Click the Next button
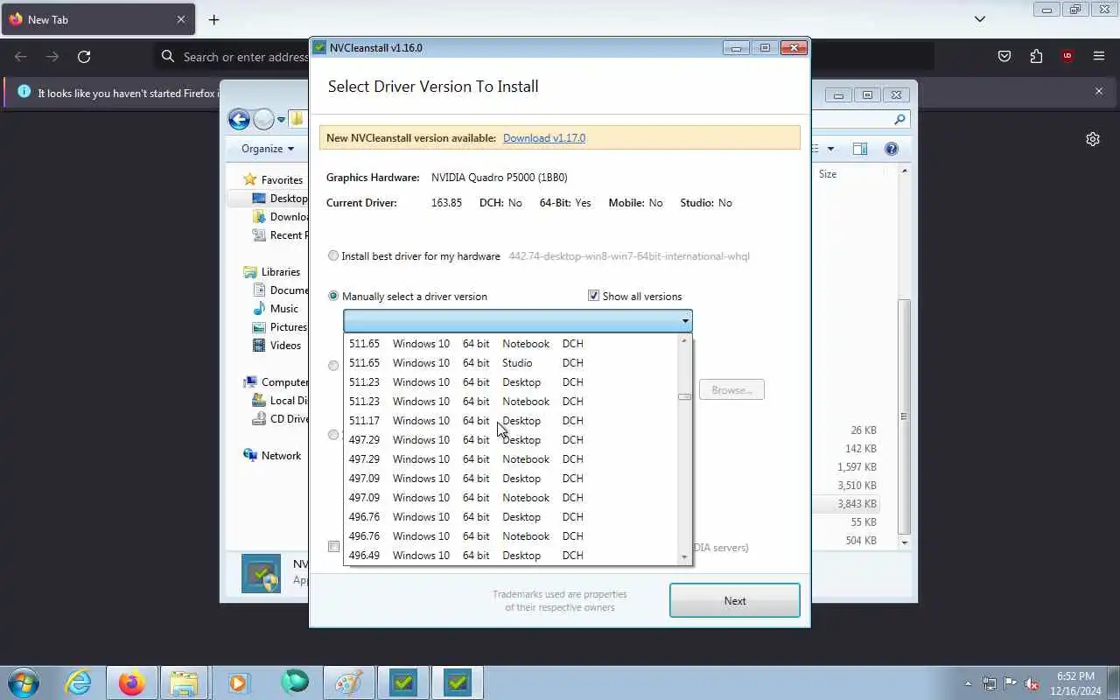The image size is (1120, 700). [735, 601]
